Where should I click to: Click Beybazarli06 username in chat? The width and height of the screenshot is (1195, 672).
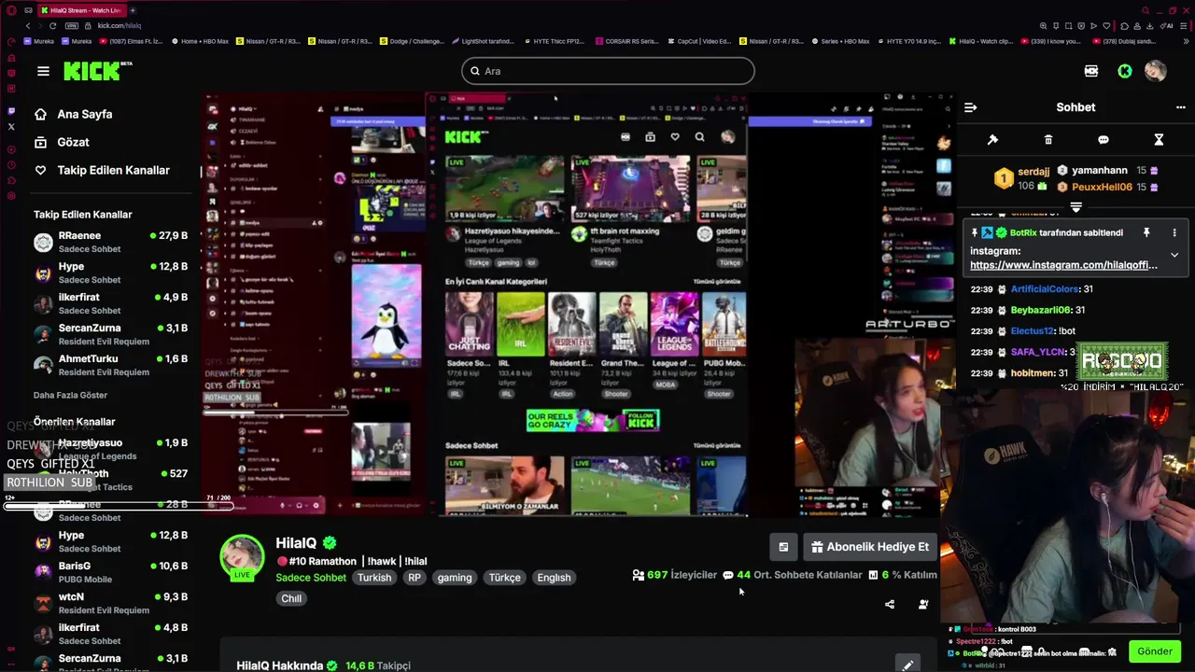(1041, 310)
